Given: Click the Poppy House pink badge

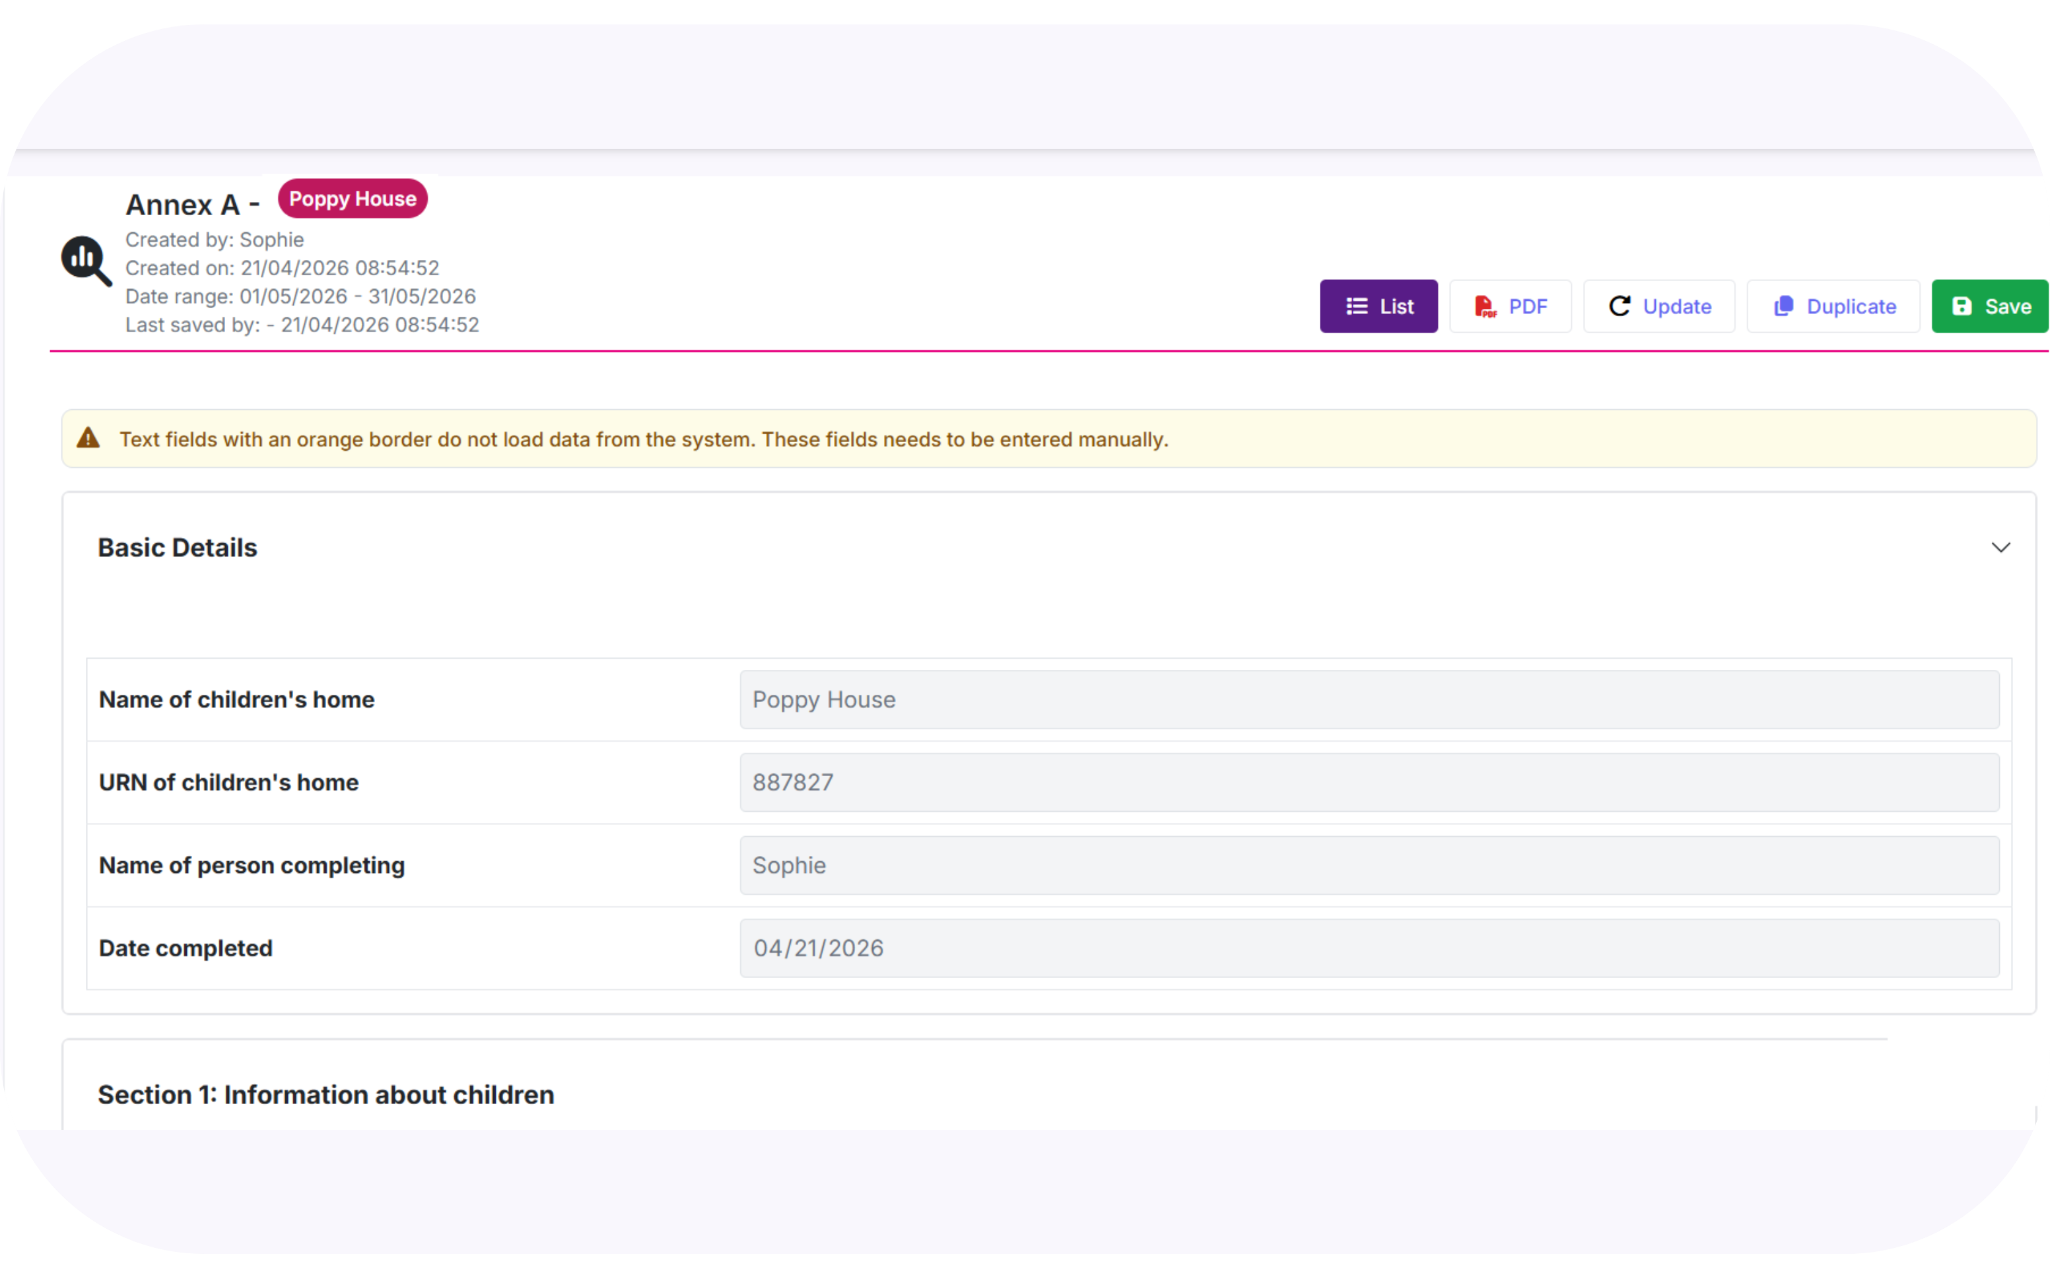Looking at the screenshot, I should [353, 199].
